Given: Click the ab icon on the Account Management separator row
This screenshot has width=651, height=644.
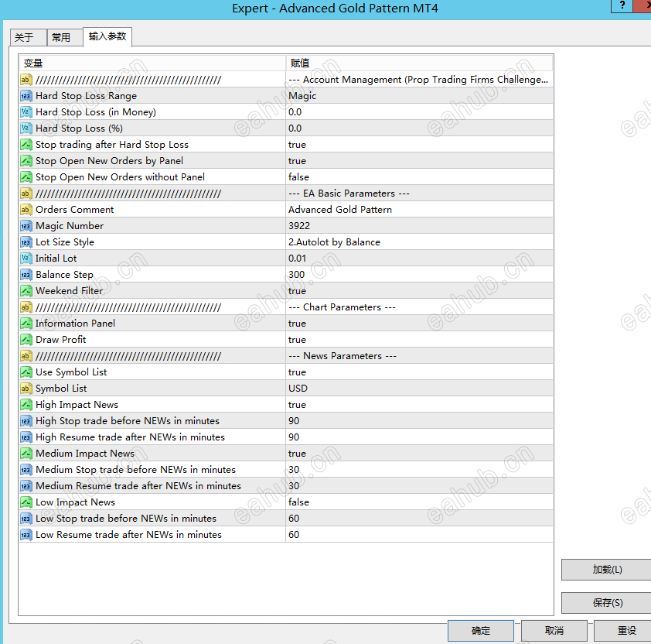Looking at the screenshot, I should pyautogui.click(x=26, y=80).
